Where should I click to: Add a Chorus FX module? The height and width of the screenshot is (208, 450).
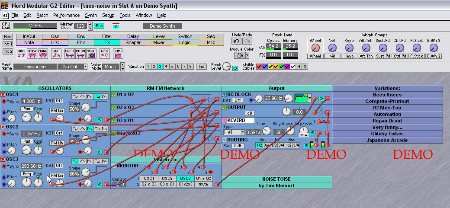click(21, 53)
